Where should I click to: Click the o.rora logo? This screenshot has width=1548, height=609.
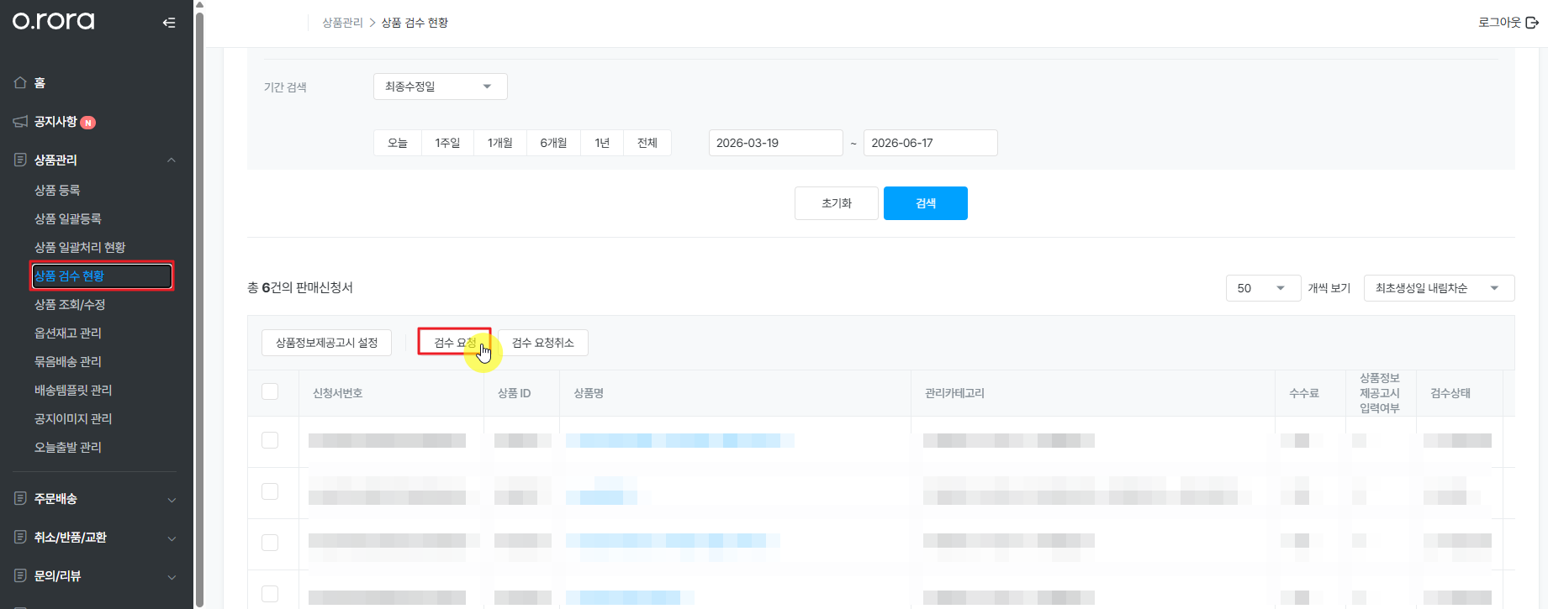[53, 21]
